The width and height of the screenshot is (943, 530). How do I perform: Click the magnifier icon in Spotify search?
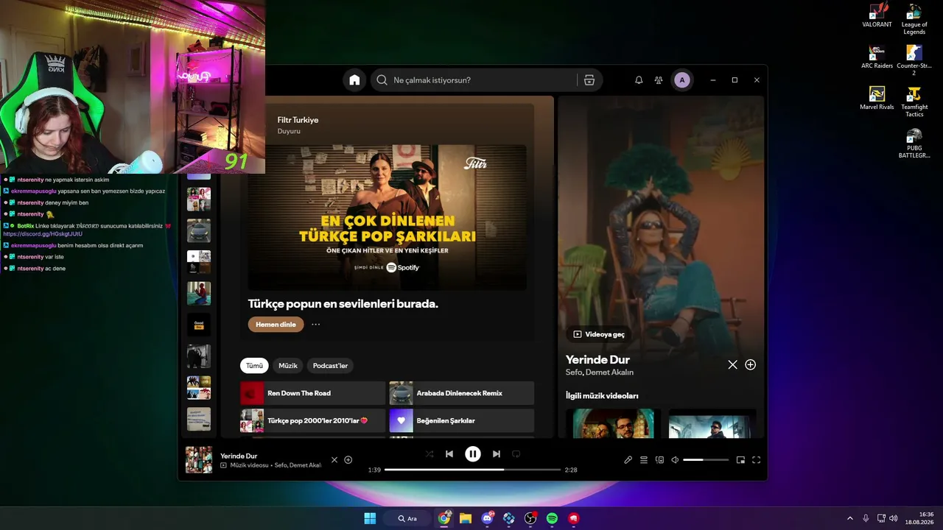382,80
